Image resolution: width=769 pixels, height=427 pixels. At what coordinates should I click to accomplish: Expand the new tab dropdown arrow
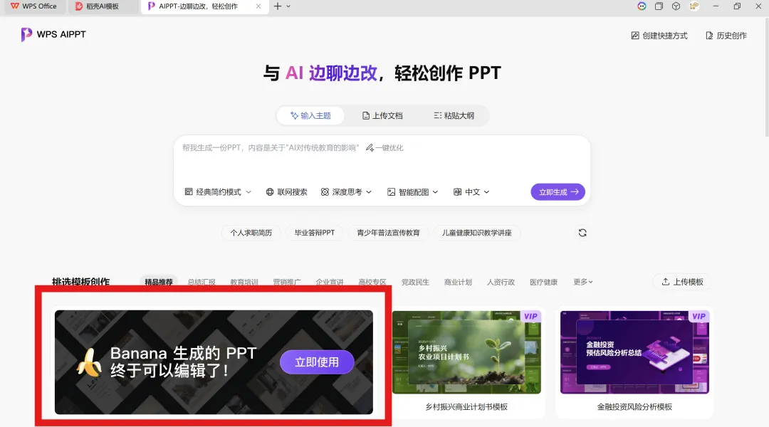(x=288, y=6)
